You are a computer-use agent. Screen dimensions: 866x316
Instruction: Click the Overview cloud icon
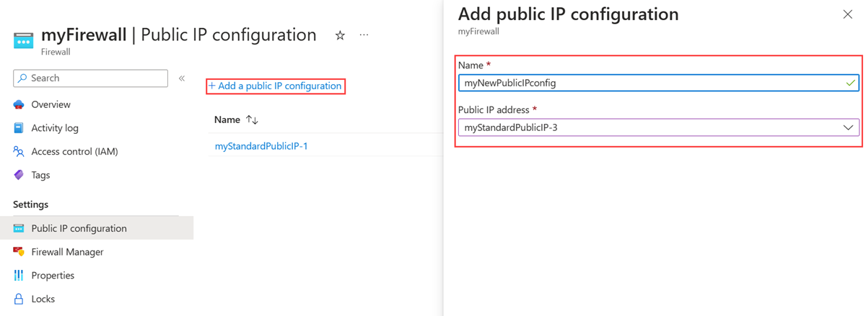[x=19, y=104]
